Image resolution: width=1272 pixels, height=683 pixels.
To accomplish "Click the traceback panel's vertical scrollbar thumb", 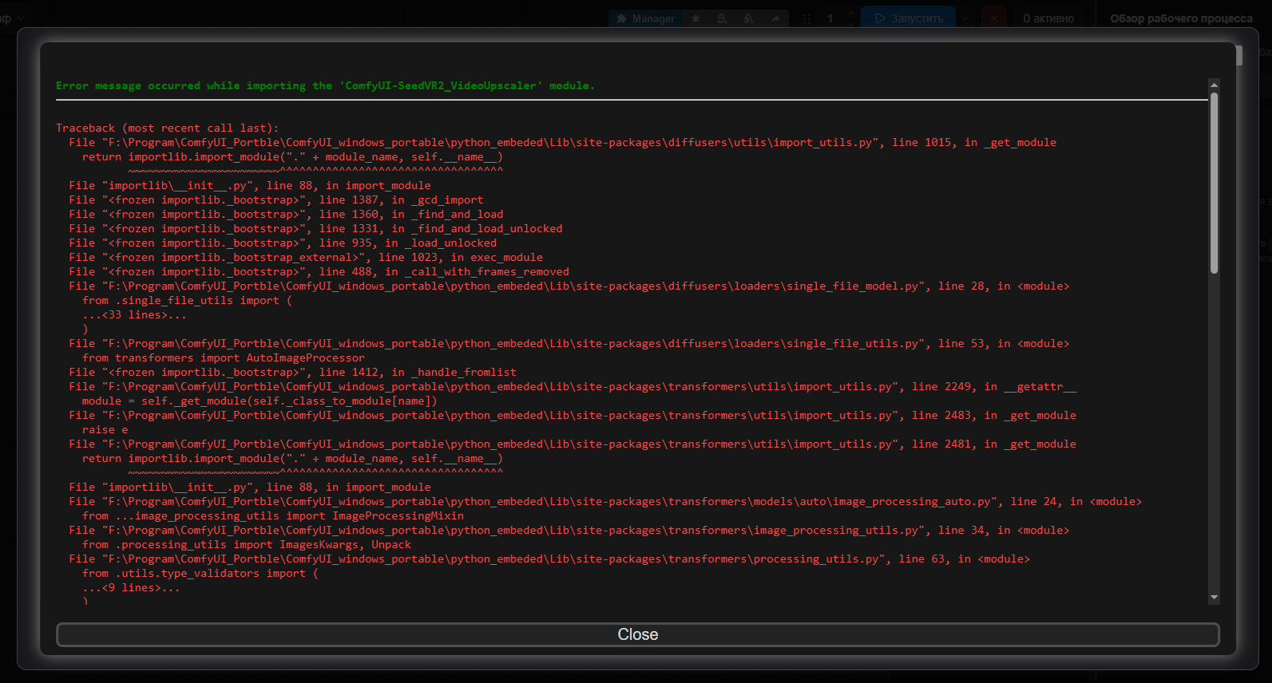I will pos(1214,184).
